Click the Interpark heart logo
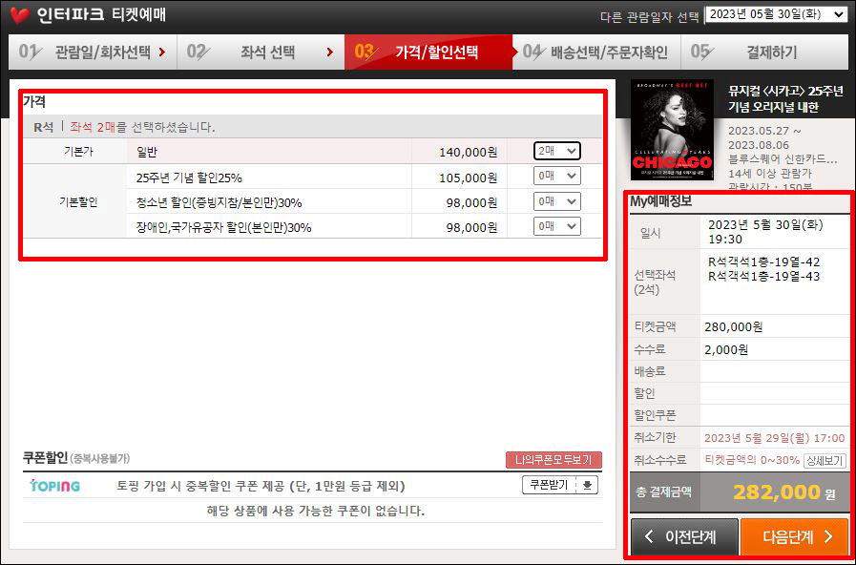Image resolution: width=856 pixels, height=565 pixels. [x=16, y=13]
